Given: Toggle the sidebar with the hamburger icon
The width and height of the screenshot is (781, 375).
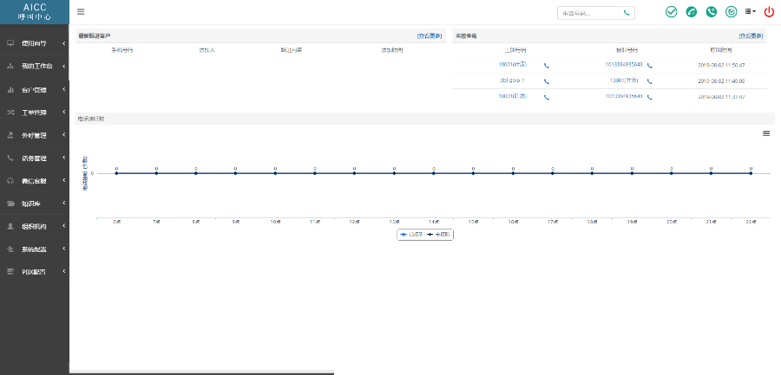Looking at the screenshot, I should pyautogui.click(x=81, y=11).
